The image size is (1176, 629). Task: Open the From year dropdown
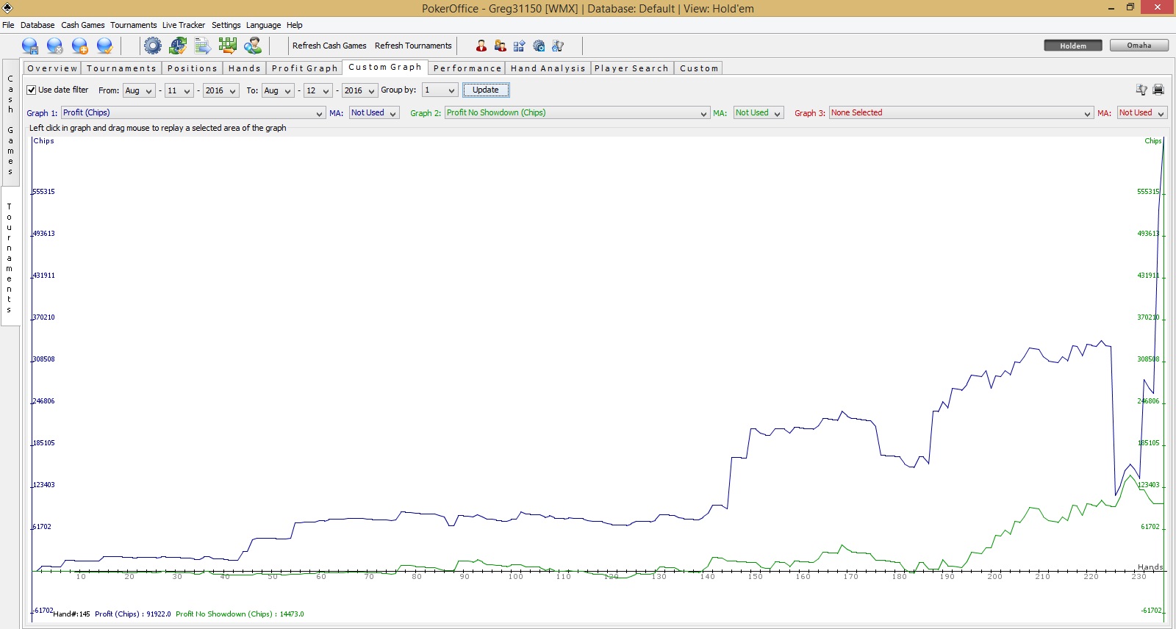221,90
